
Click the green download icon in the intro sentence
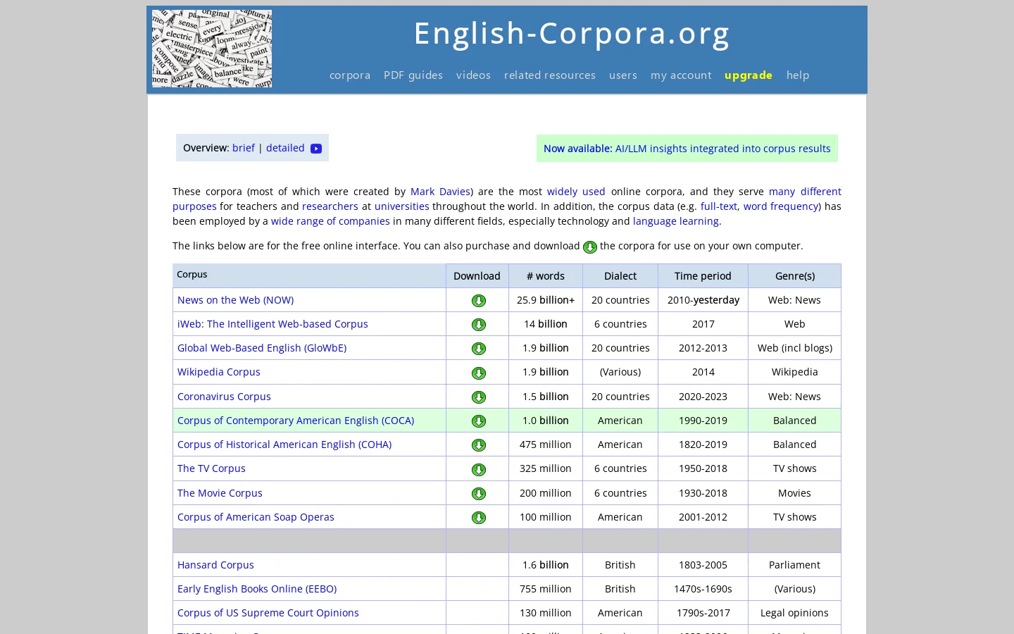pyautogui.click(x=590, y=247)
